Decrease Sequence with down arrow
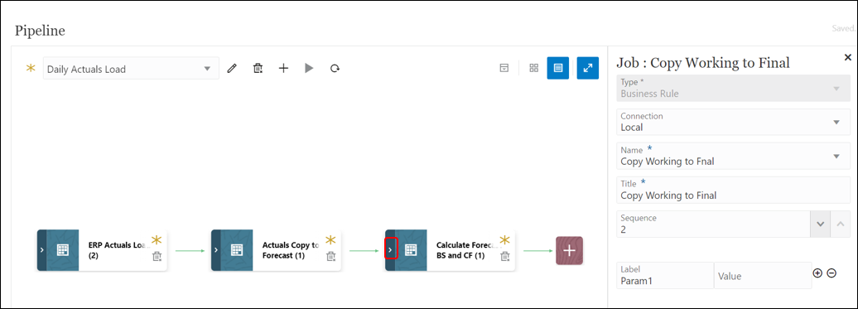858x309 pixels. (x=820, y=224)
